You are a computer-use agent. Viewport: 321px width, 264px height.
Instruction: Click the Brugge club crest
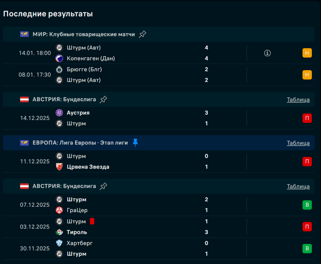59,69
